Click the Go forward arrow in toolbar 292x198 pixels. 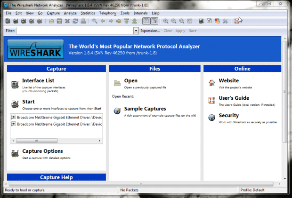(111, 21)
